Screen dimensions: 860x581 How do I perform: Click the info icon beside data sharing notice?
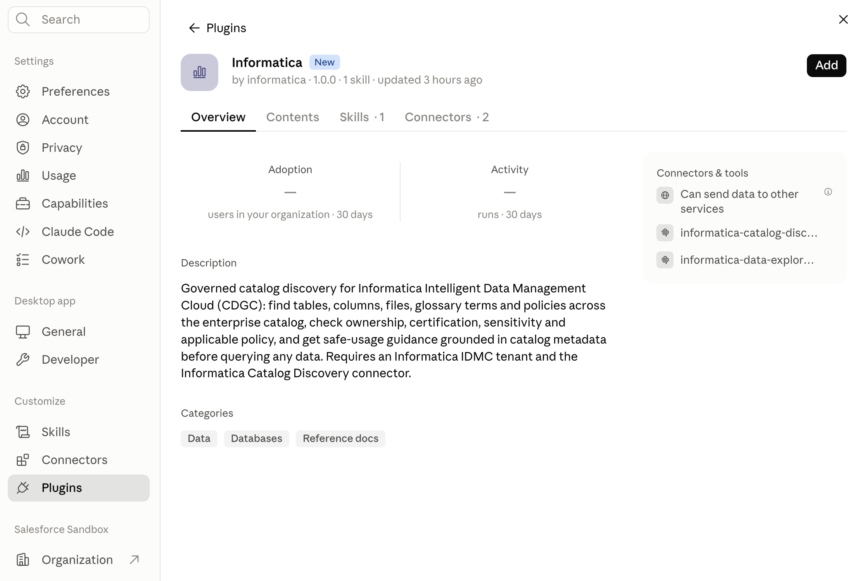pyautogui.click(x=828, y=192)
